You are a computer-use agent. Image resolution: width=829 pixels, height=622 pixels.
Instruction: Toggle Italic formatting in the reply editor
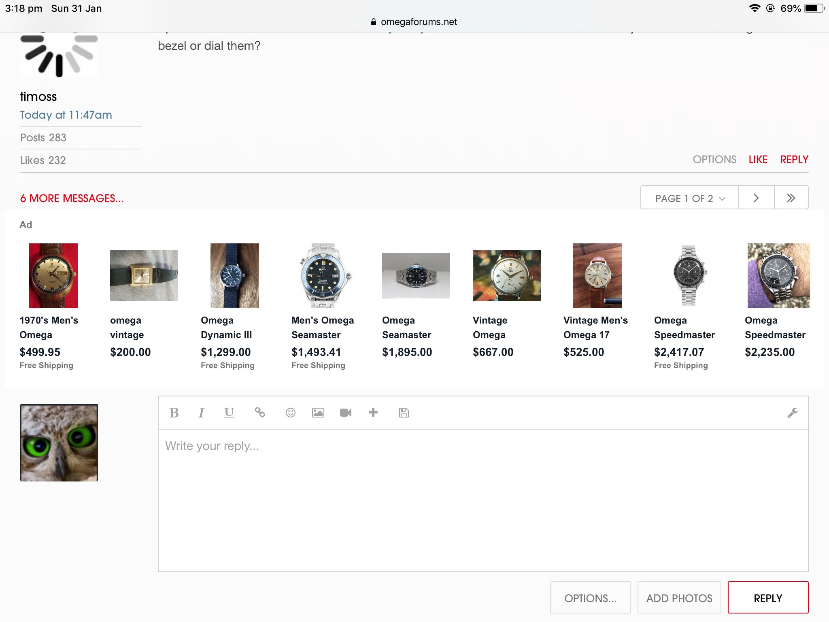[x=201, y=413]
